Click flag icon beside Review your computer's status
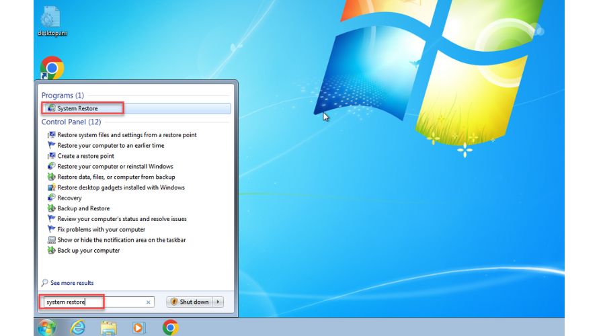The width and height of the screenshot is (605, 336). pos(51,218)
